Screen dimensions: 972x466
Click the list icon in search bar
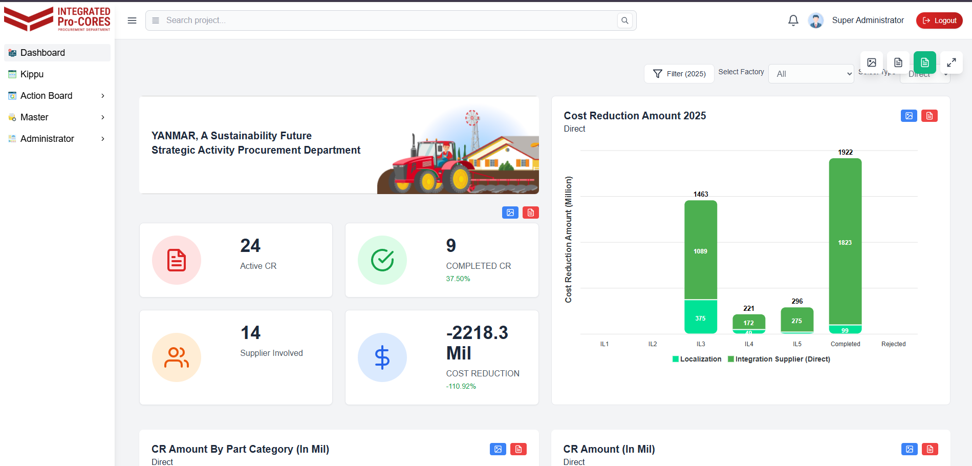[156, 20]
